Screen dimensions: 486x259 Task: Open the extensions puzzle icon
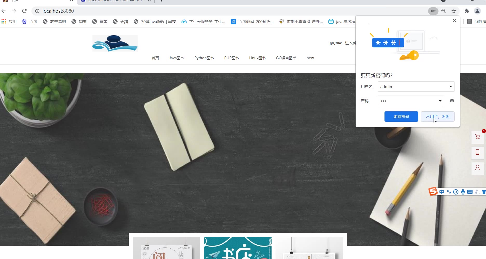tap(467, 11)
